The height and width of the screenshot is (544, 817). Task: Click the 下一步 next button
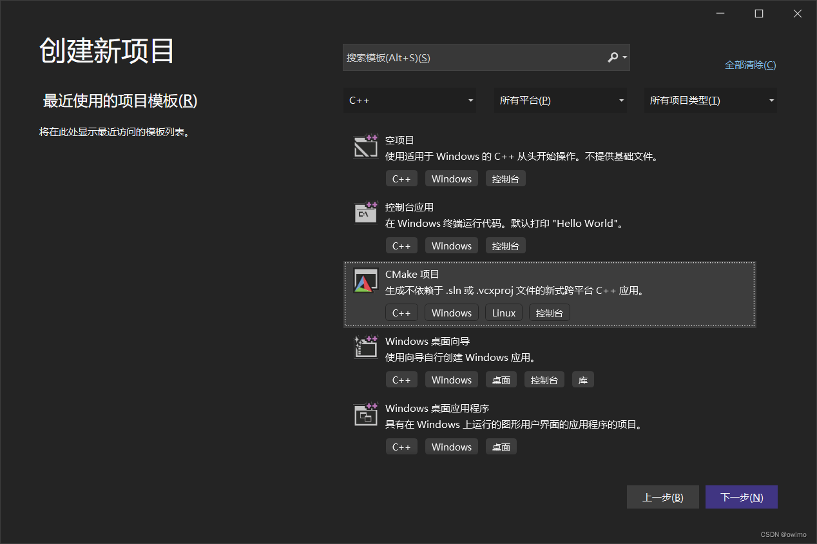click(x=741, y=496)
